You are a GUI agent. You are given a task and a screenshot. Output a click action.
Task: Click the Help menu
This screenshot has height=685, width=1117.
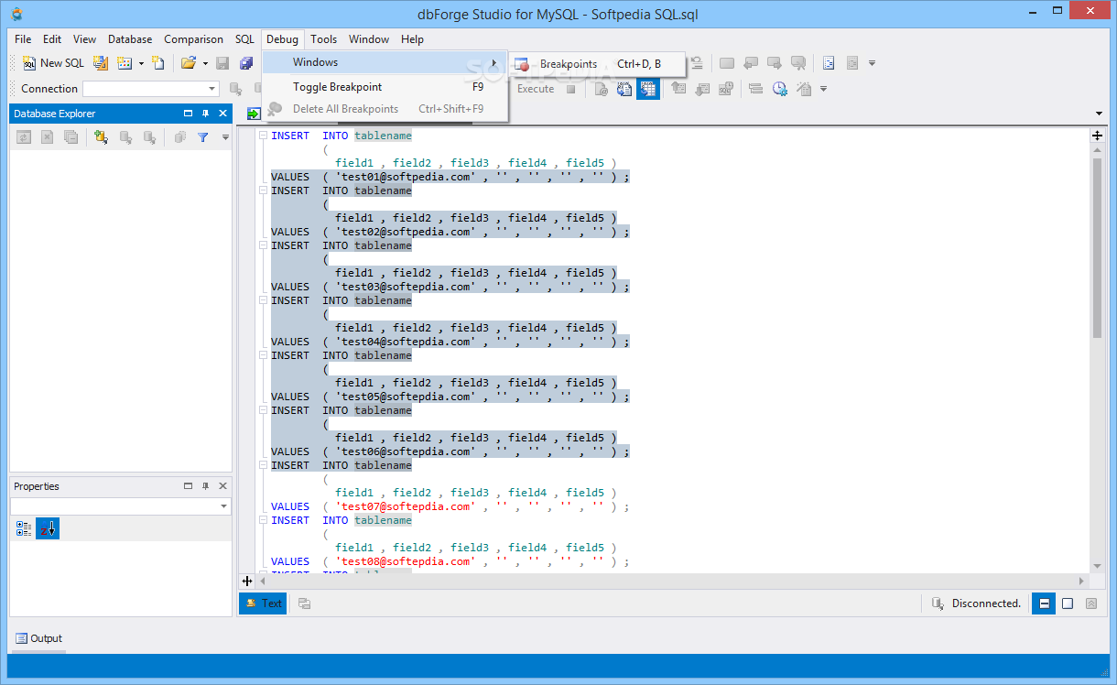click(x=412, y=39)
